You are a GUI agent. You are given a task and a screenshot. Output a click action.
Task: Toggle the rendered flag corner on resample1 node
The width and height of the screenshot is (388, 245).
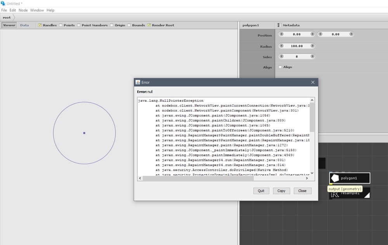(367, 195)
